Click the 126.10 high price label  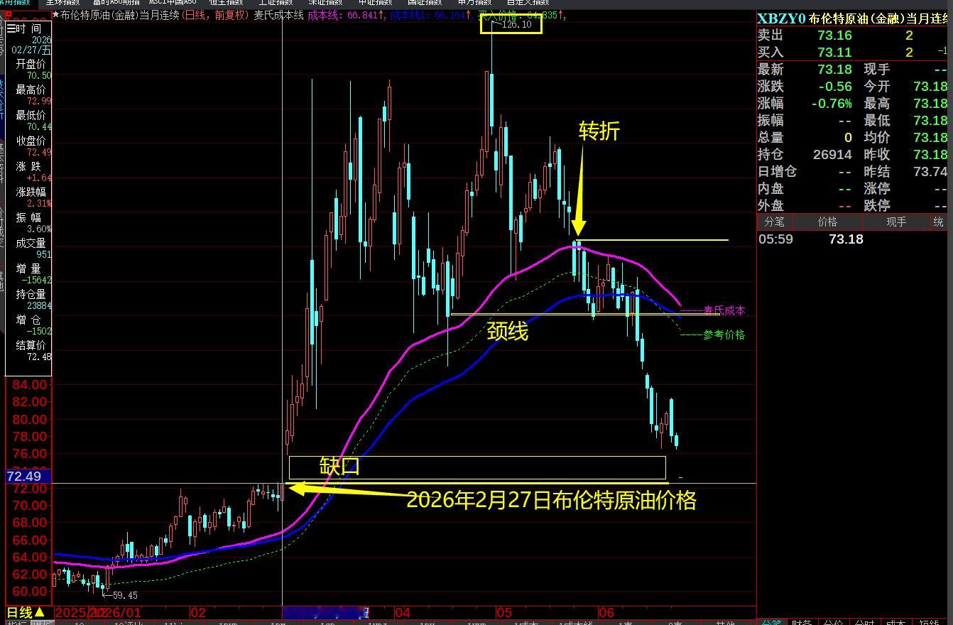point(516,25)
